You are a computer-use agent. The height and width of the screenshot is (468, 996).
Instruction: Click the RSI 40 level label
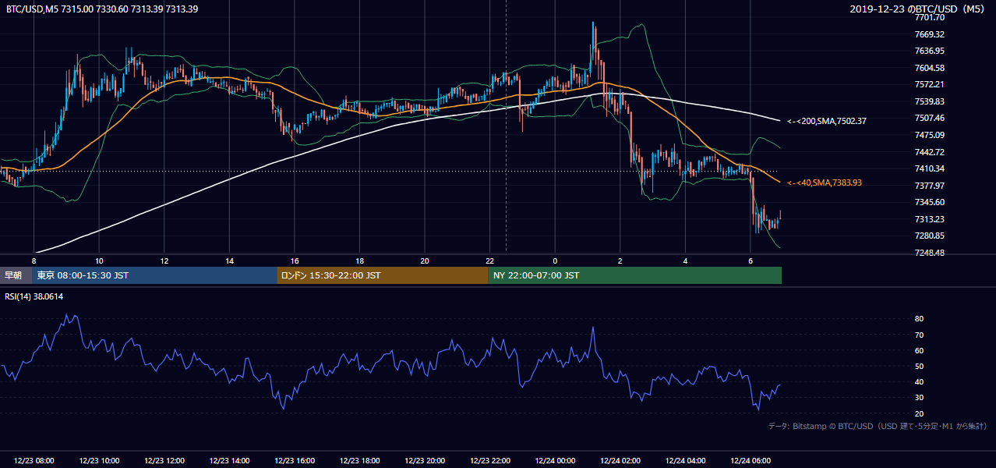pyautogui.click(x=919, y=382)
